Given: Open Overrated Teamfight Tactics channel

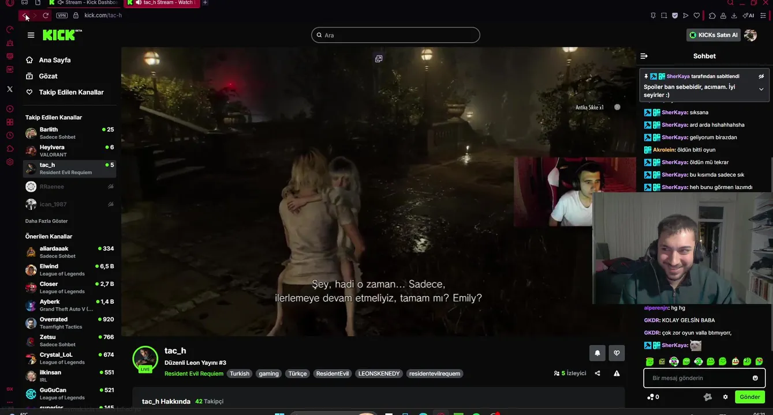Looking at the screenshot, I should point(69,323).
